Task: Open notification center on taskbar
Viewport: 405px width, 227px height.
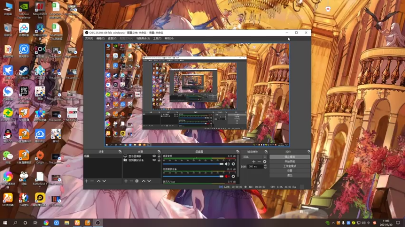Action: click(x=398, y=222)
